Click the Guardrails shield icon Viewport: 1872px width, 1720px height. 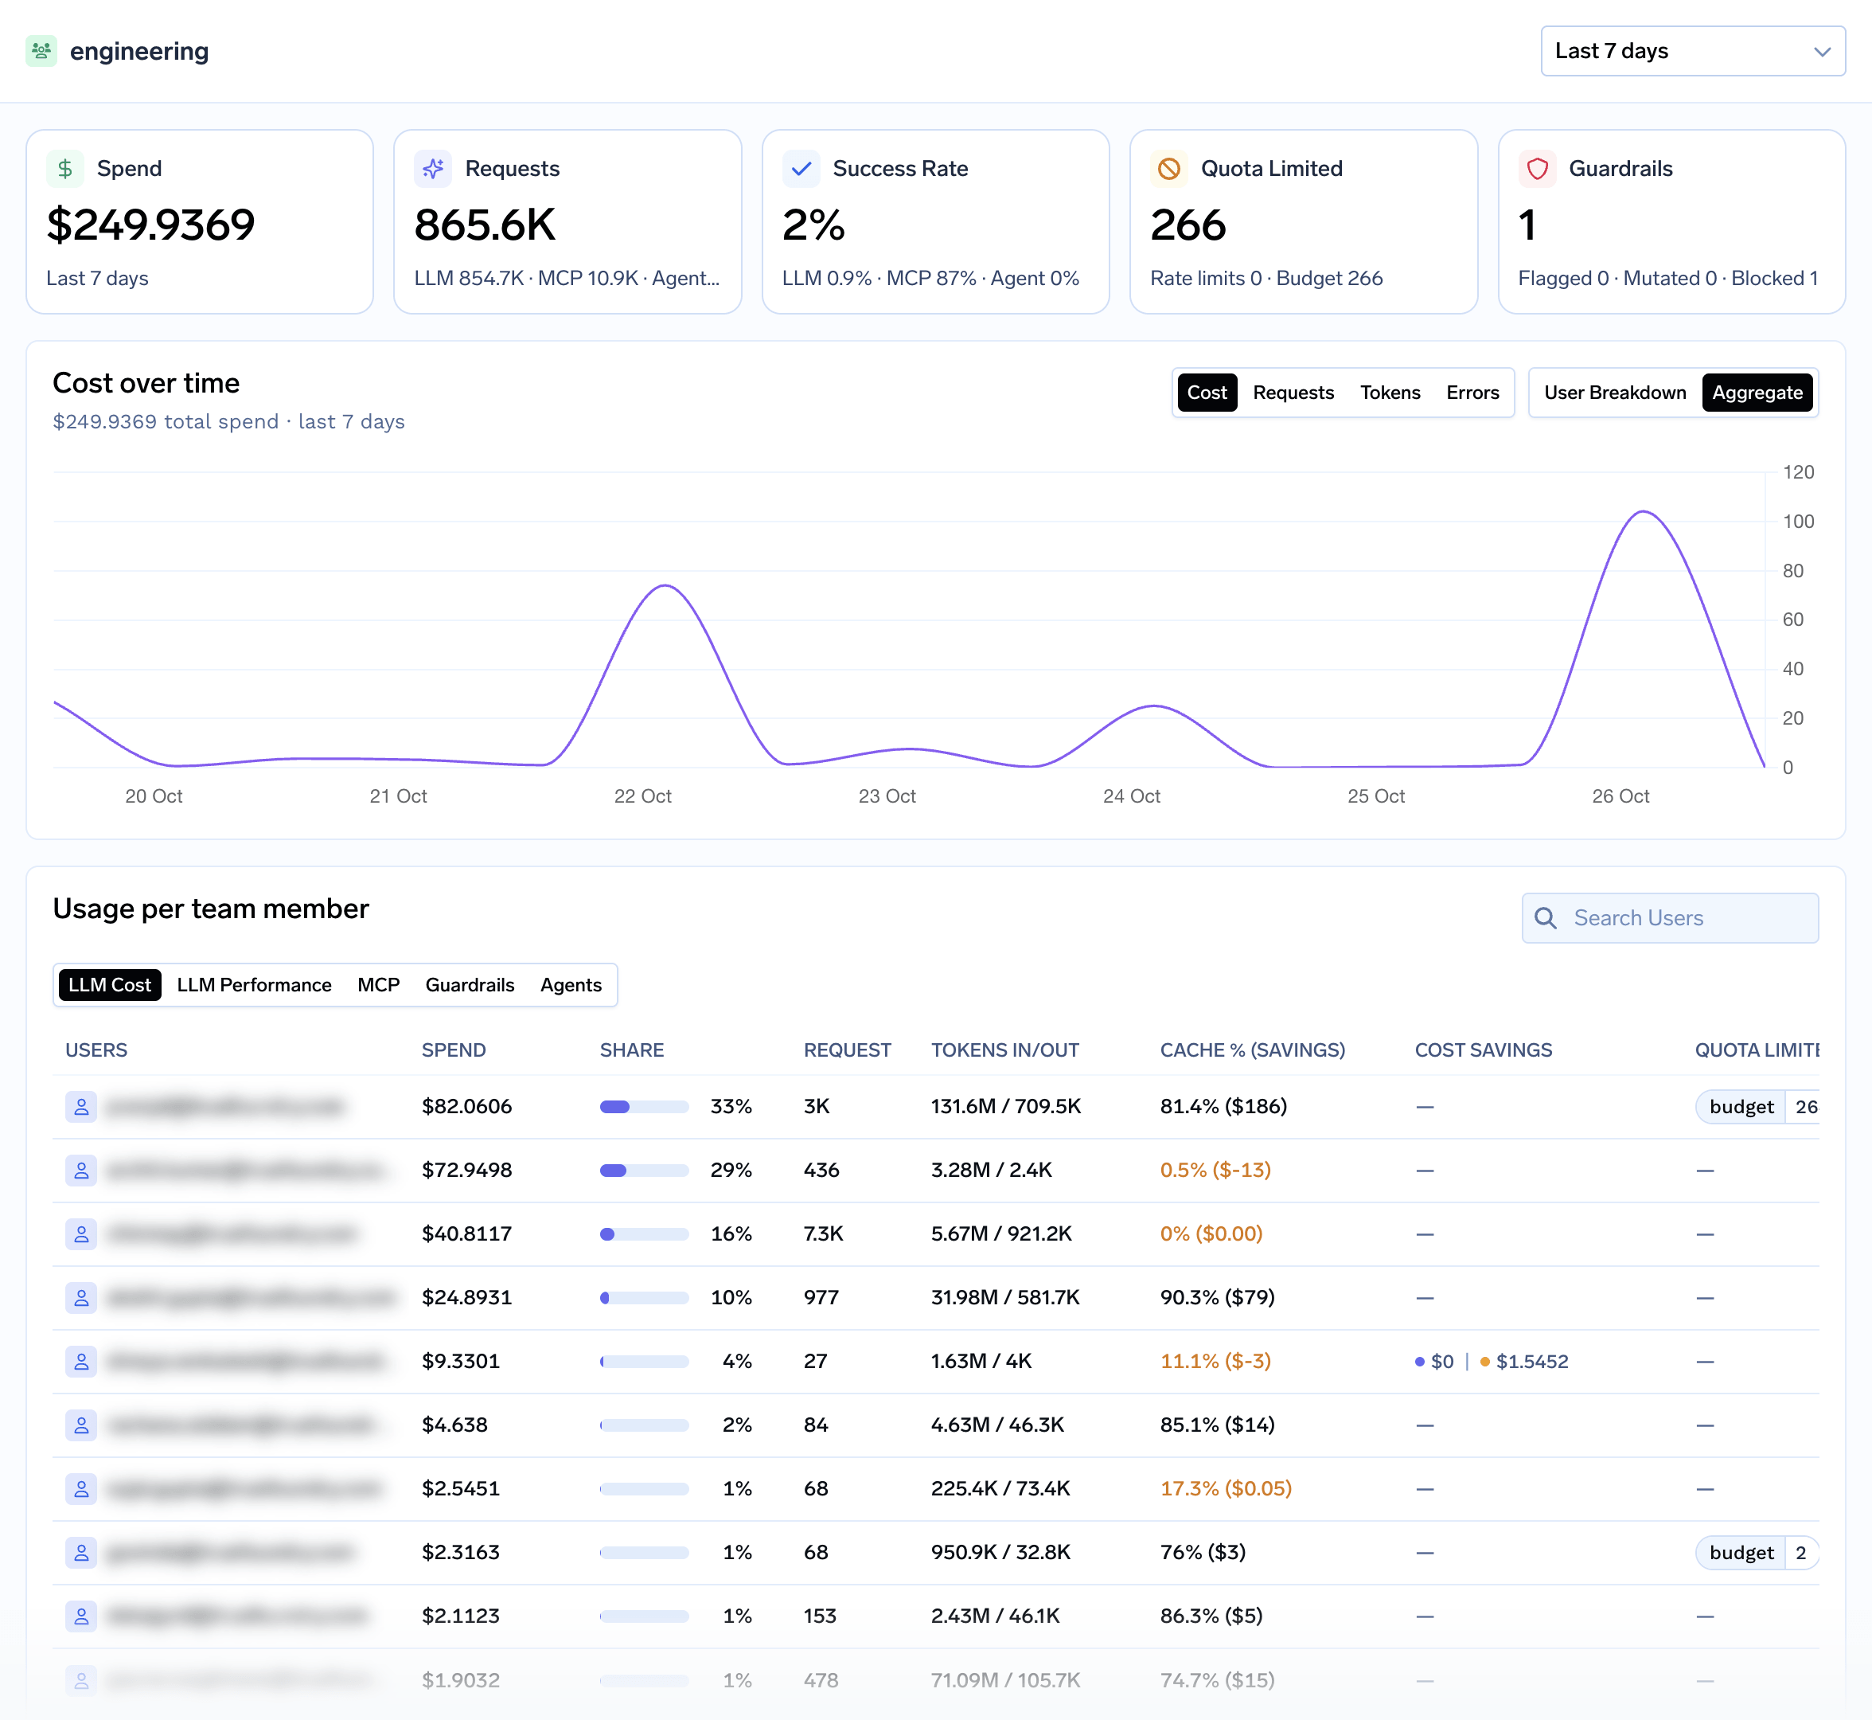point(1537,169)
